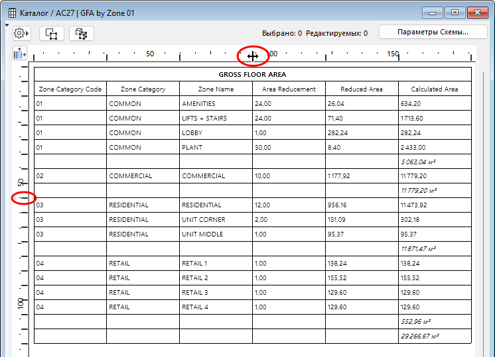This screenshot has width=495, height=357.
Task: Select the Area Reducement header cell
Action: click(x=289, y=89)
